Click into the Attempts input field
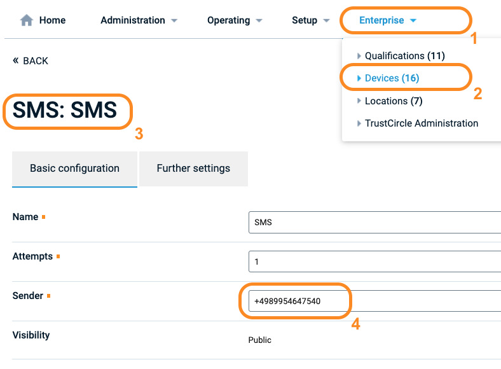The width and height of the screenshot is (501, 369). [374, 261]
